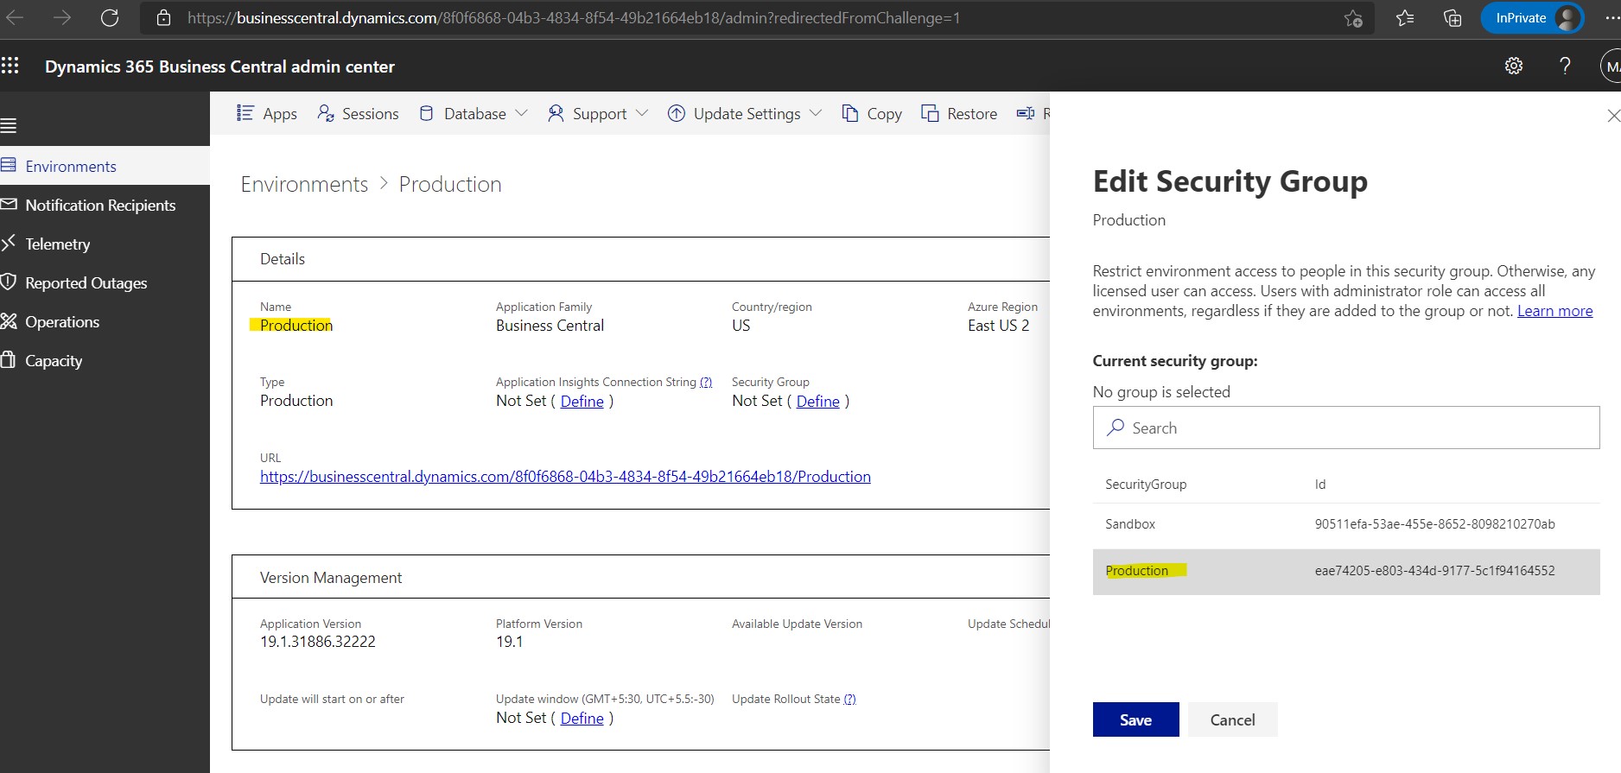
Task: Open Operations in the sidebar
Action: [105, 321]
